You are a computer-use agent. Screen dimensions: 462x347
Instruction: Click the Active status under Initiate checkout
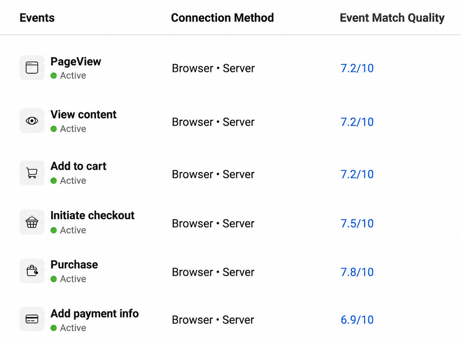(x=68, y=230)
